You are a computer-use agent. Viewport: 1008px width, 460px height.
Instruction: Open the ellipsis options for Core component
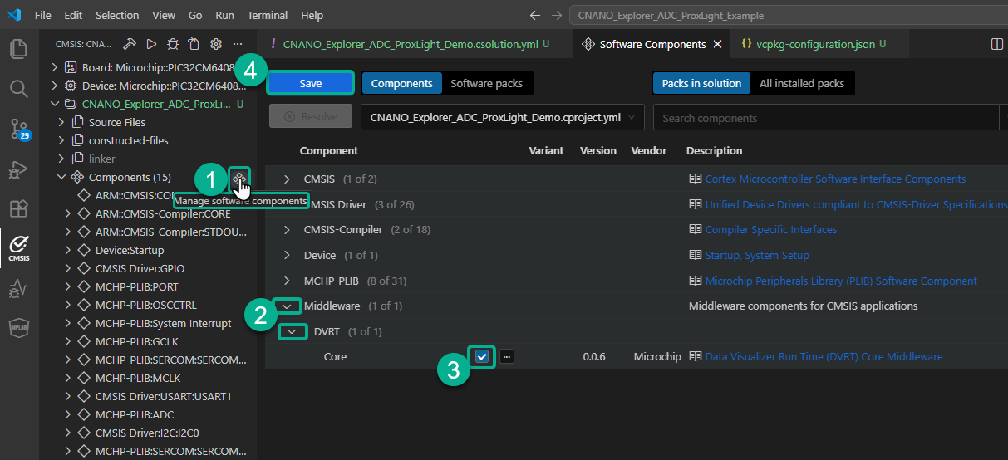[x=507, y=356]
